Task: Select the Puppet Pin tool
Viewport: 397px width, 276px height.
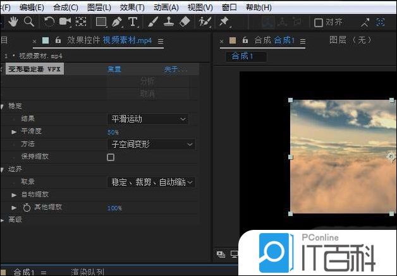Action: pos(224,22)
